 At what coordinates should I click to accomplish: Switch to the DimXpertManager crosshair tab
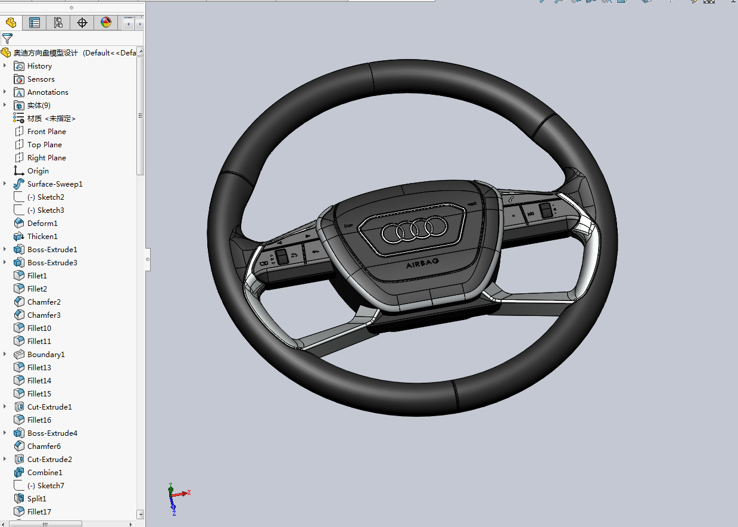click(82, 23)
